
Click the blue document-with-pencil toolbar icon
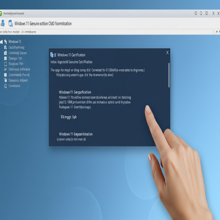(x=3, y=23)
